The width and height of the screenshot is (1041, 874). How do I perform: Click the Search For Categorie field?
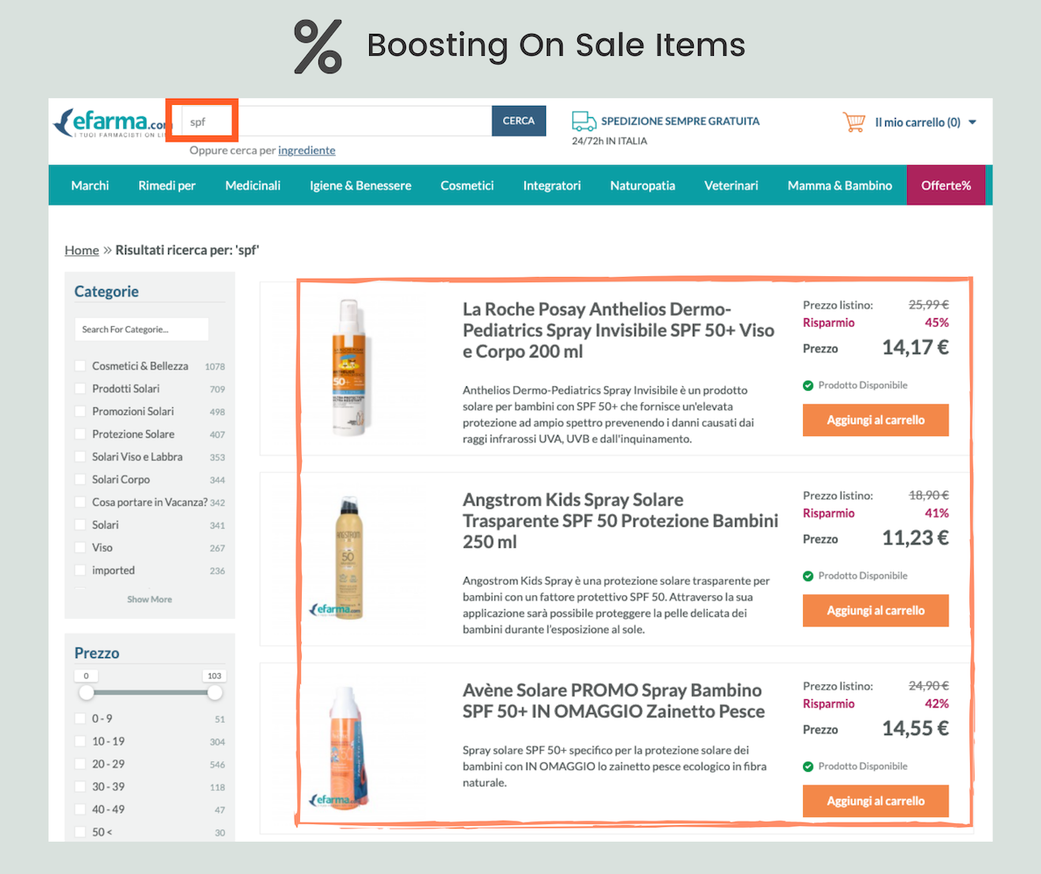(142, 329)
